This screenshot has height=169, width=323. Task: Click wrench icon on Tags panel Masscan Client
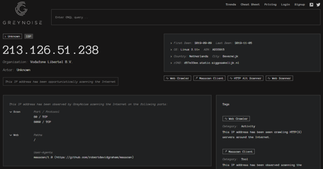[226, 152]
